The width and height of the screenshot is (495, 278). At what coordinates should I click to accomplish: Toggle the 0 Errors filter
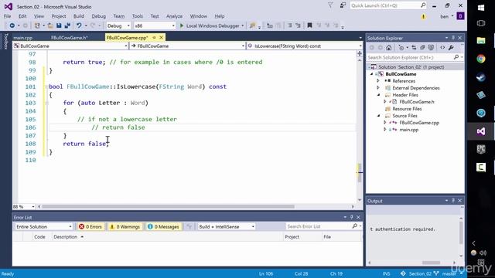pyautogui.click(x=90, y=226)
